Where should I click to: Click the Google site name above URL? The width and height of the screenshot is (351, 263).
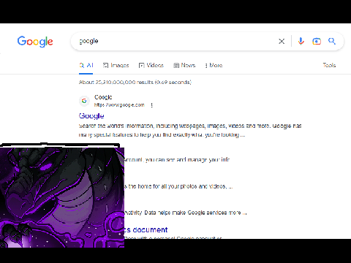(x=103, y=97)
